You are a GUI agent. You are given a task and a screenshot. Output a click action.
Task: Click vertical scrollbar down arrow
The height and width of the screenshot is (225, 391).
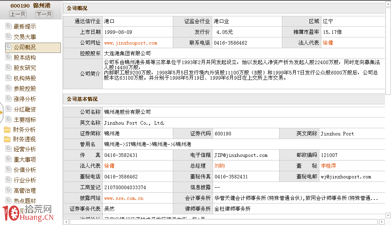tap(388, 215)
